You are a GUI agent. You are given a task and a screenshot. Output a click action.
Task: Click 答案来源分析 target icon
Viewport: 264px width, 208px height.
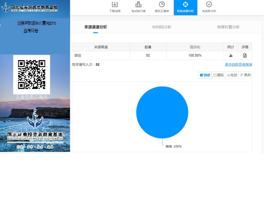click(186, 5)
